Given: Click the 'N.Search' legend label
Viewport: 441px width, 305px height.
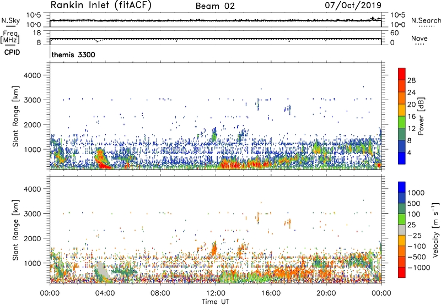Looking at the screenshot, I should pyautogui.click(x=426, y=20).
